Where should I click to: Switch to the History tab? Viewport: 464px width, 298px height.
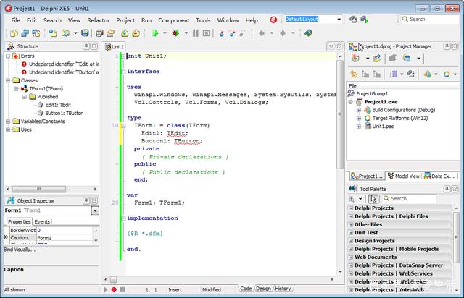(283, 289)
